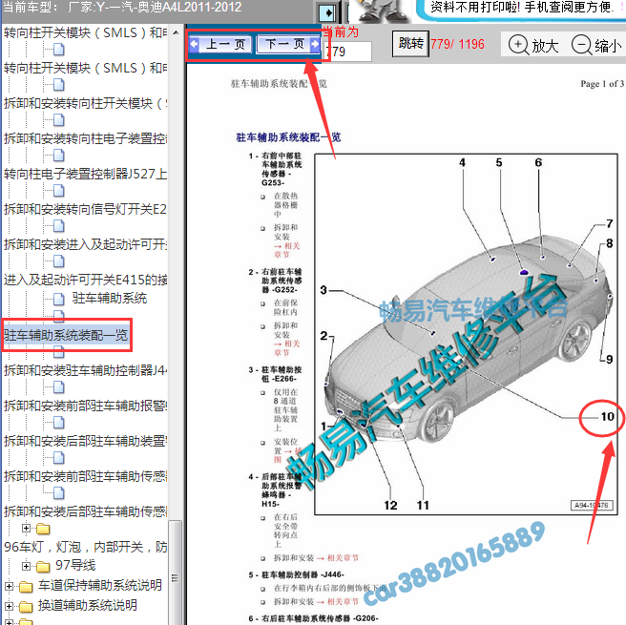Viewport: 626px width, 625px height.
Task: Click folder icon next to 车道保持辅助系统说明
Action: pos(26,586)
